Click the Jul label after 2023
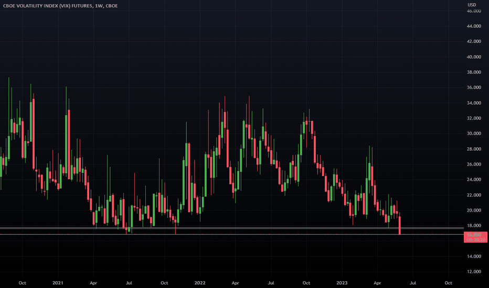The width and height of the screenshot is (489, 288). pyautogui.click(x=412, y=283)
